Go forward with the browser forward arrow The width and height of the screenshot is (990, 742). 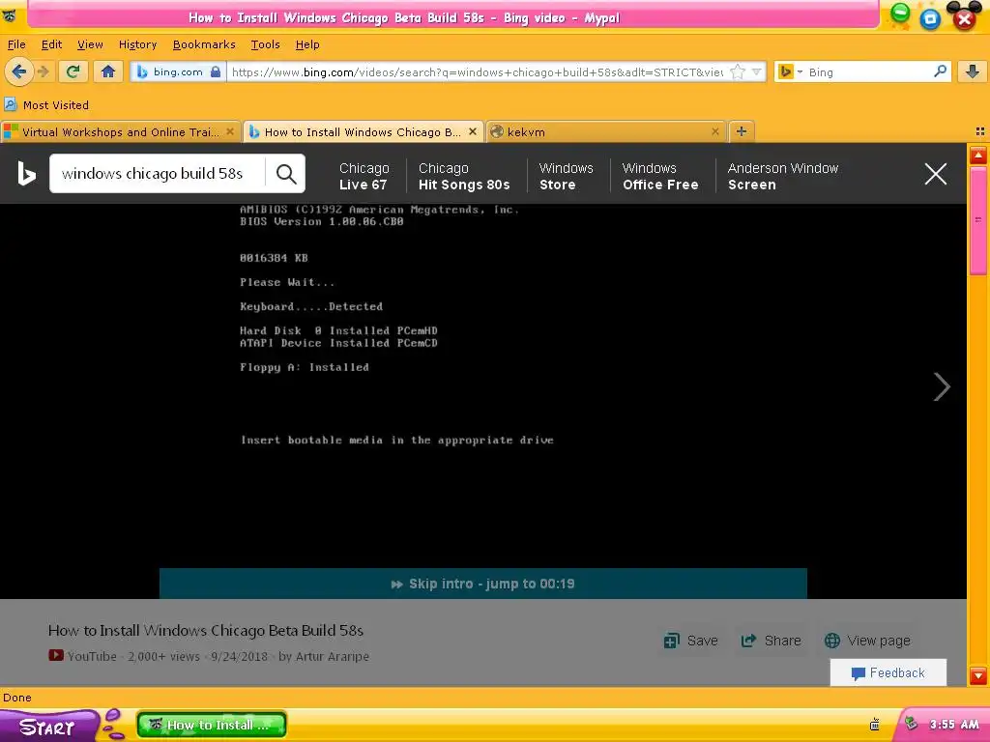(43, 71)
